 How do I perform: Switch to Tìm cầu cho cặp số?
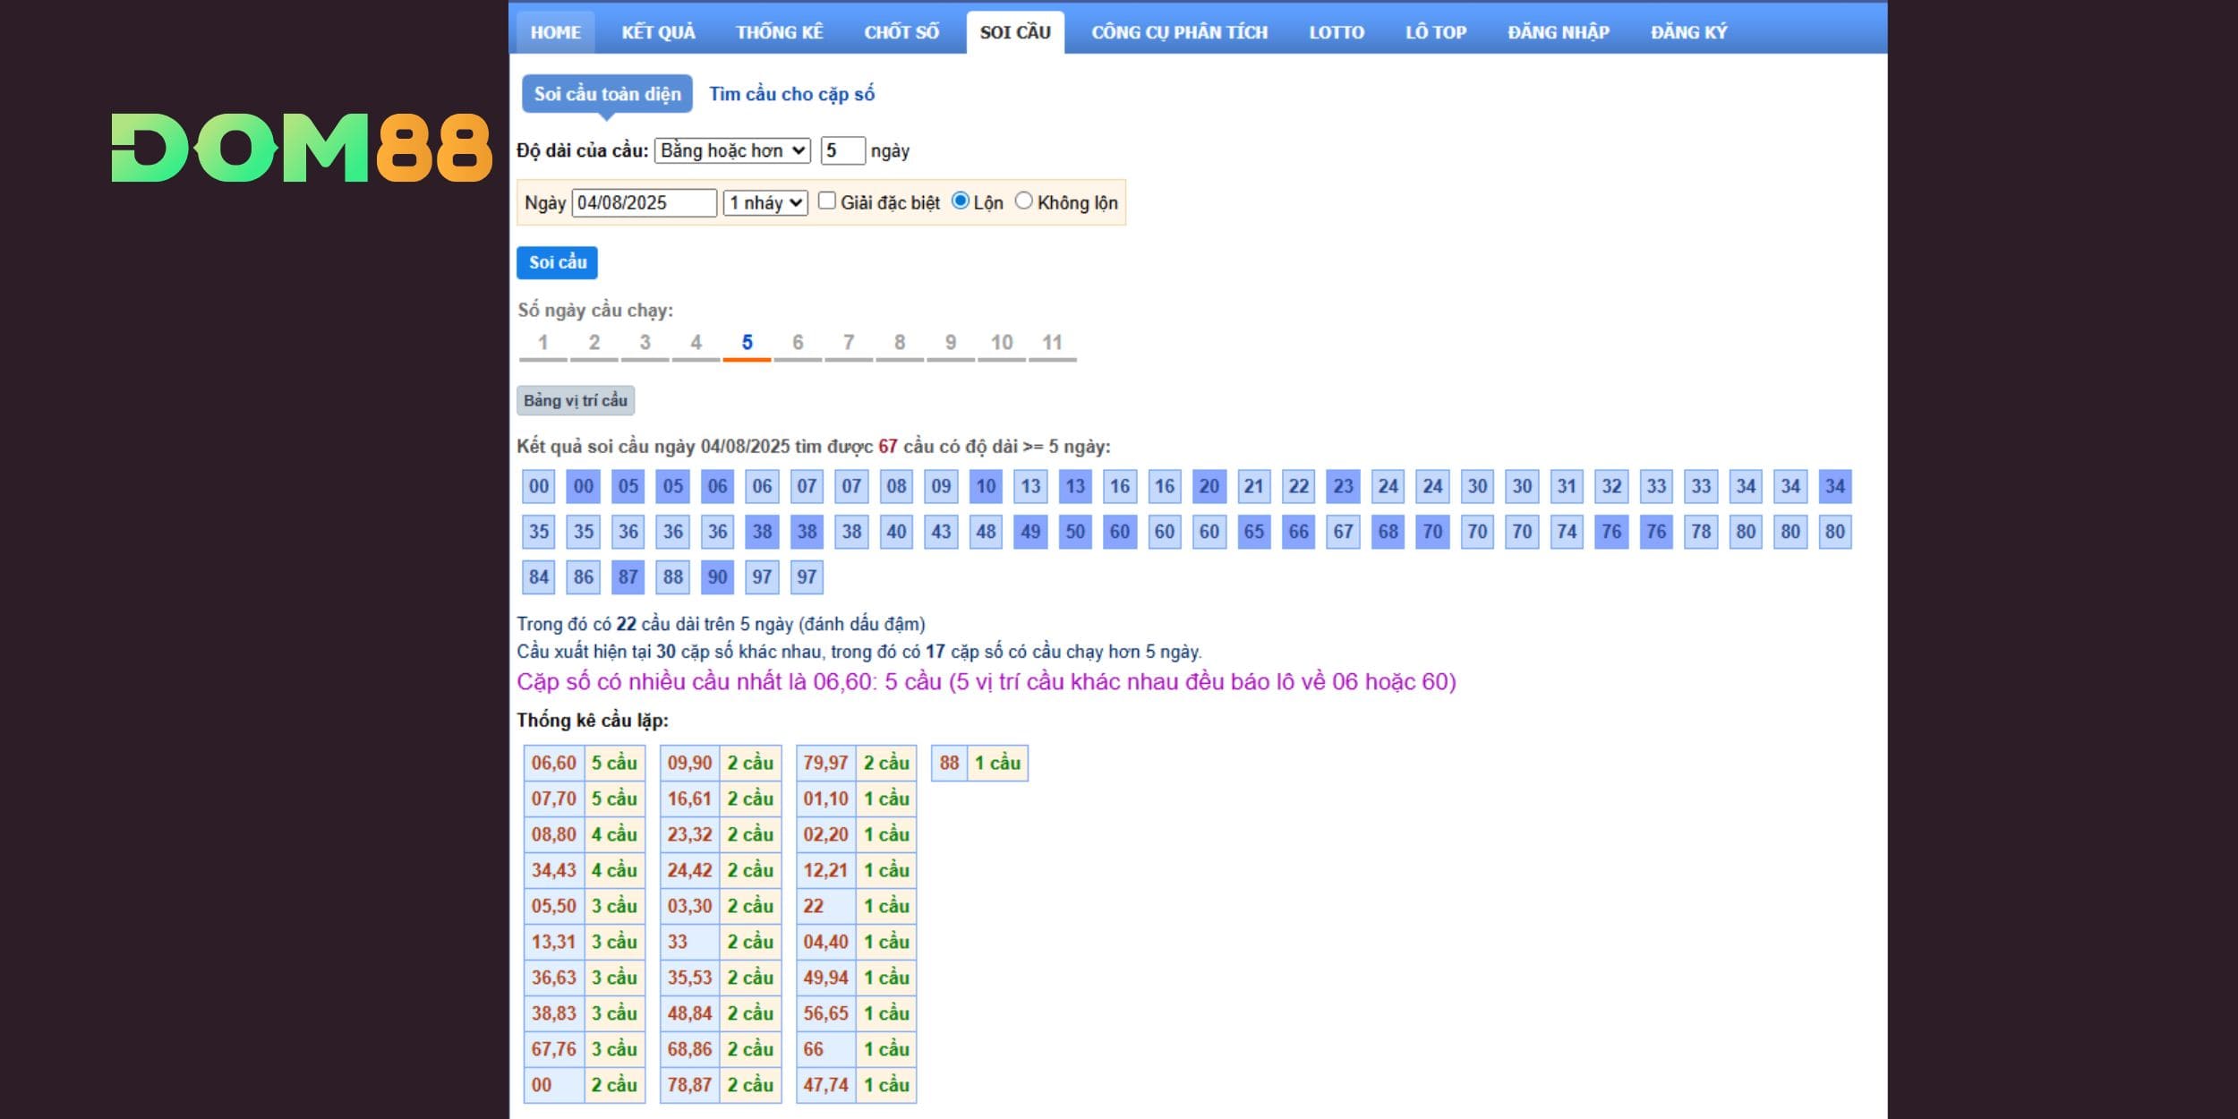tap(791, 94)
